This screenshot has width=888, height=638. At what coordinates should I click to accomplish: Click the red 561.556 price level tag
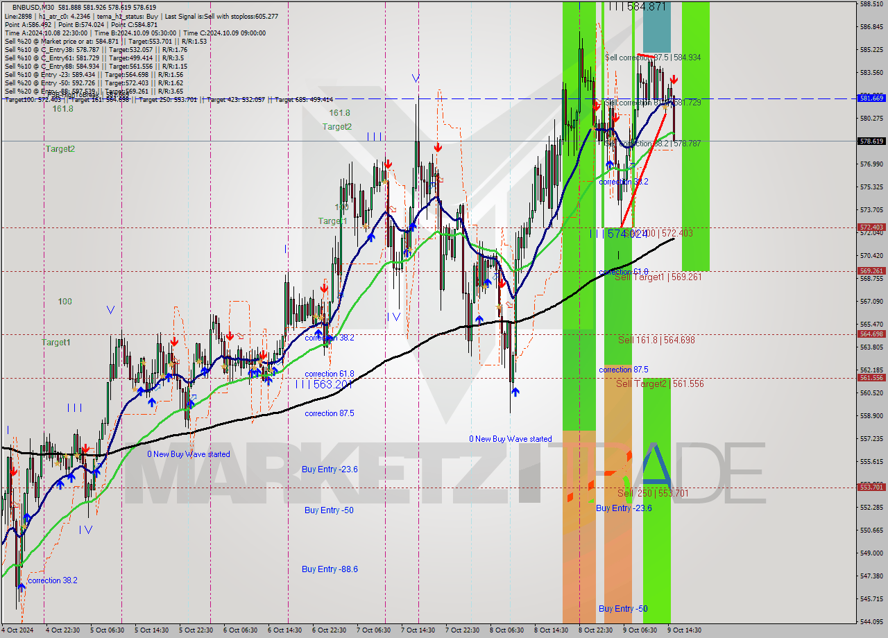(872, 378)
